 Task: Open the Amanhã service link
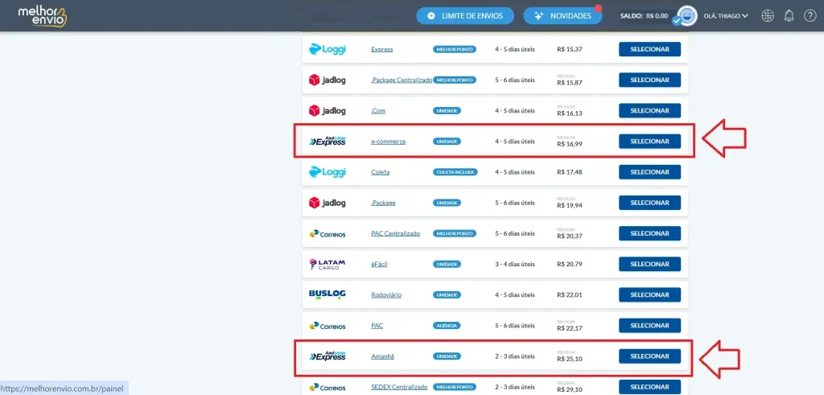click(382, 356)
